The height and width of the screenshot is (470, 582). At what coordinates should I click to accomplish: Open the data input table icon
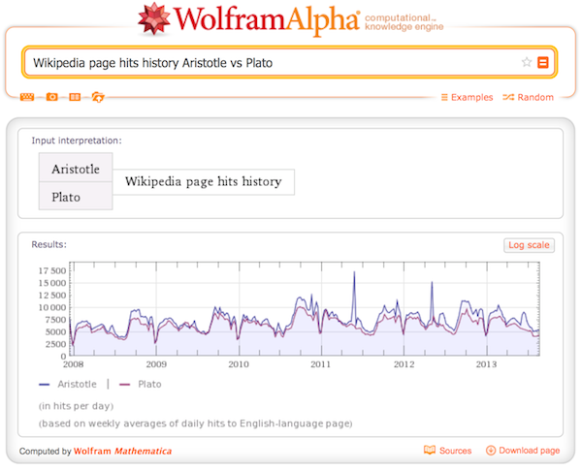click(75, 97)
